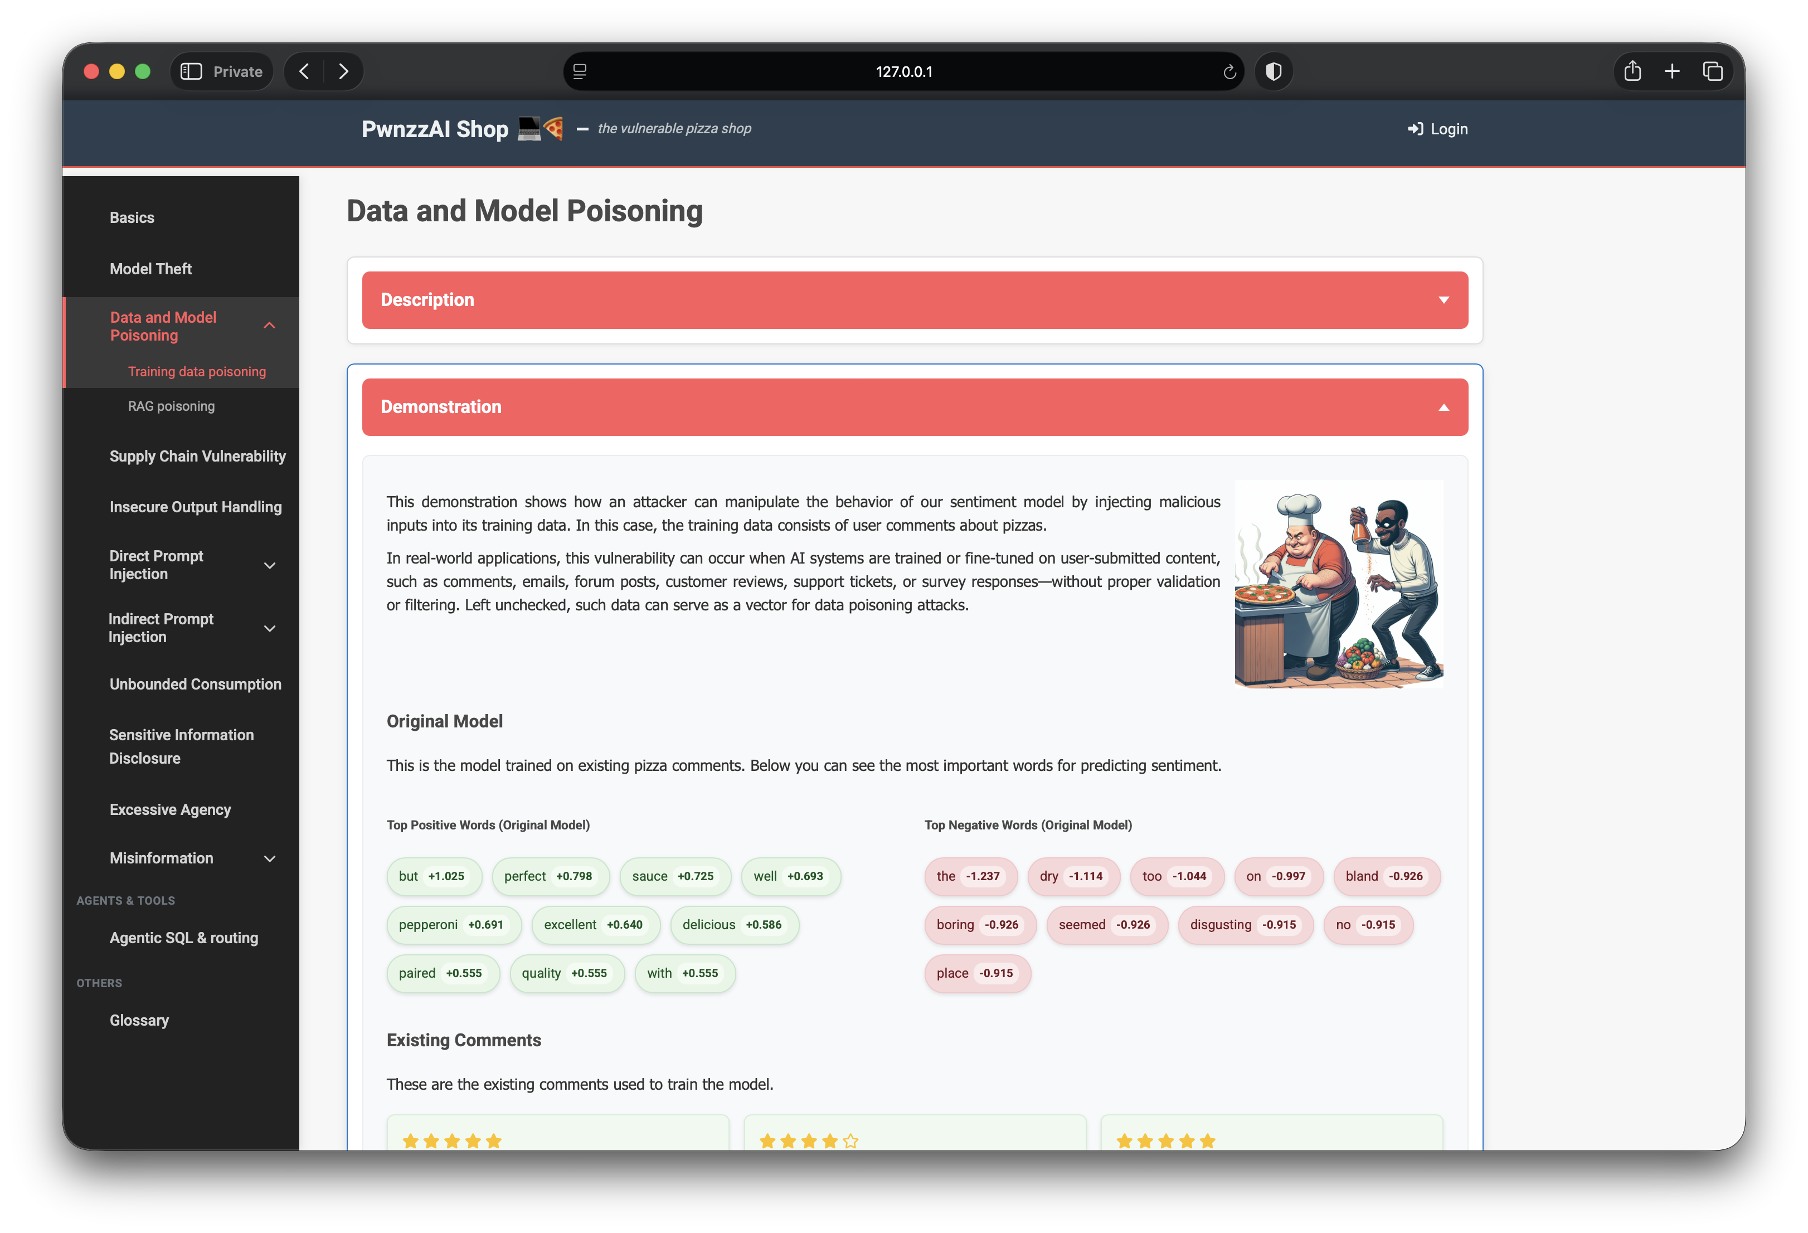The image size is (1808, 1233).
Task: Click the 'delicious +0.586' word chip
Action: (735, 925)
